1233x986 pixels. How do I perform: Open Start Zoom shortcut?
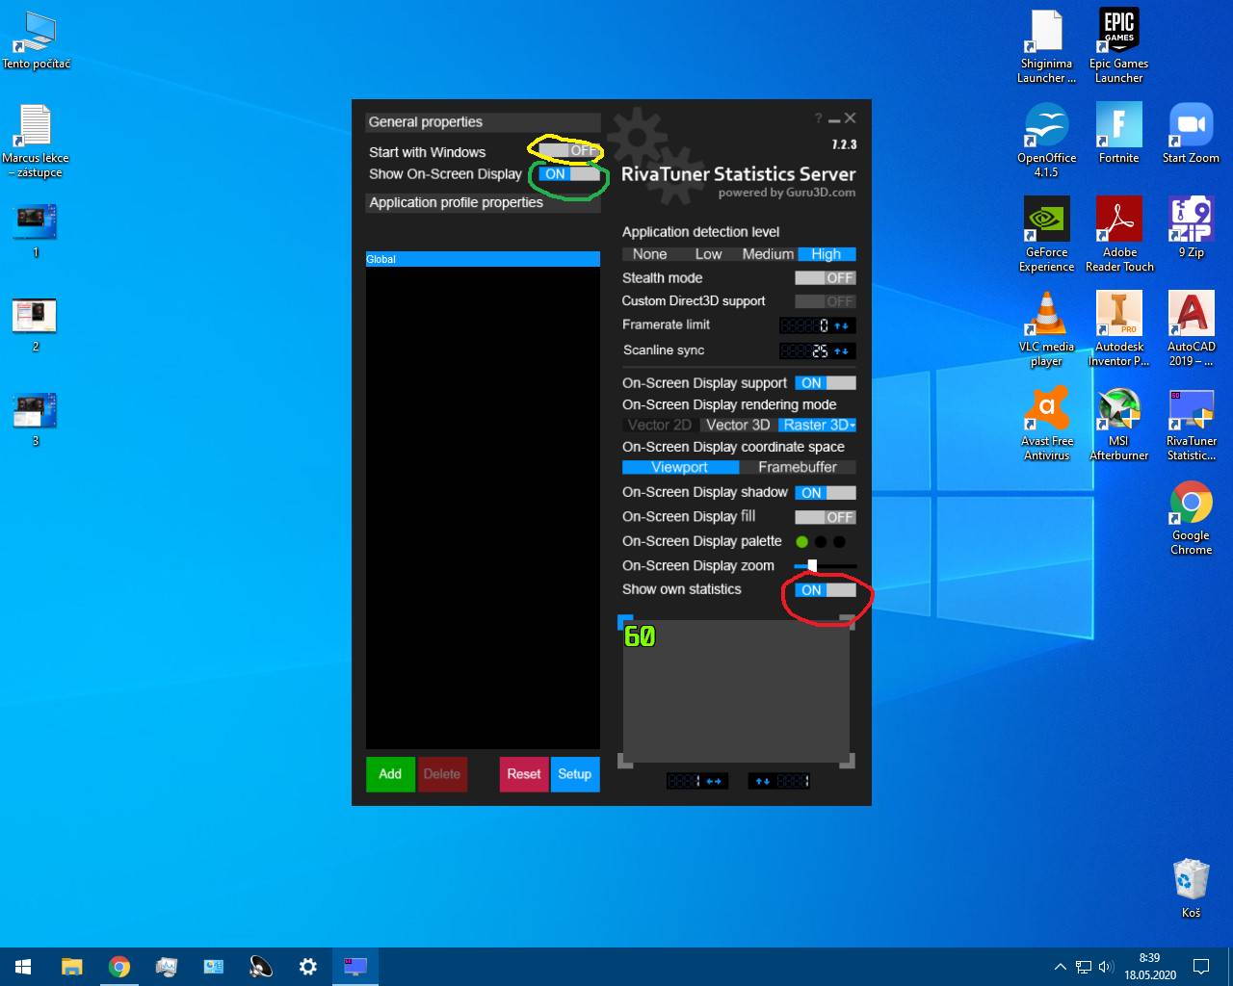[x=1191, y=133]
